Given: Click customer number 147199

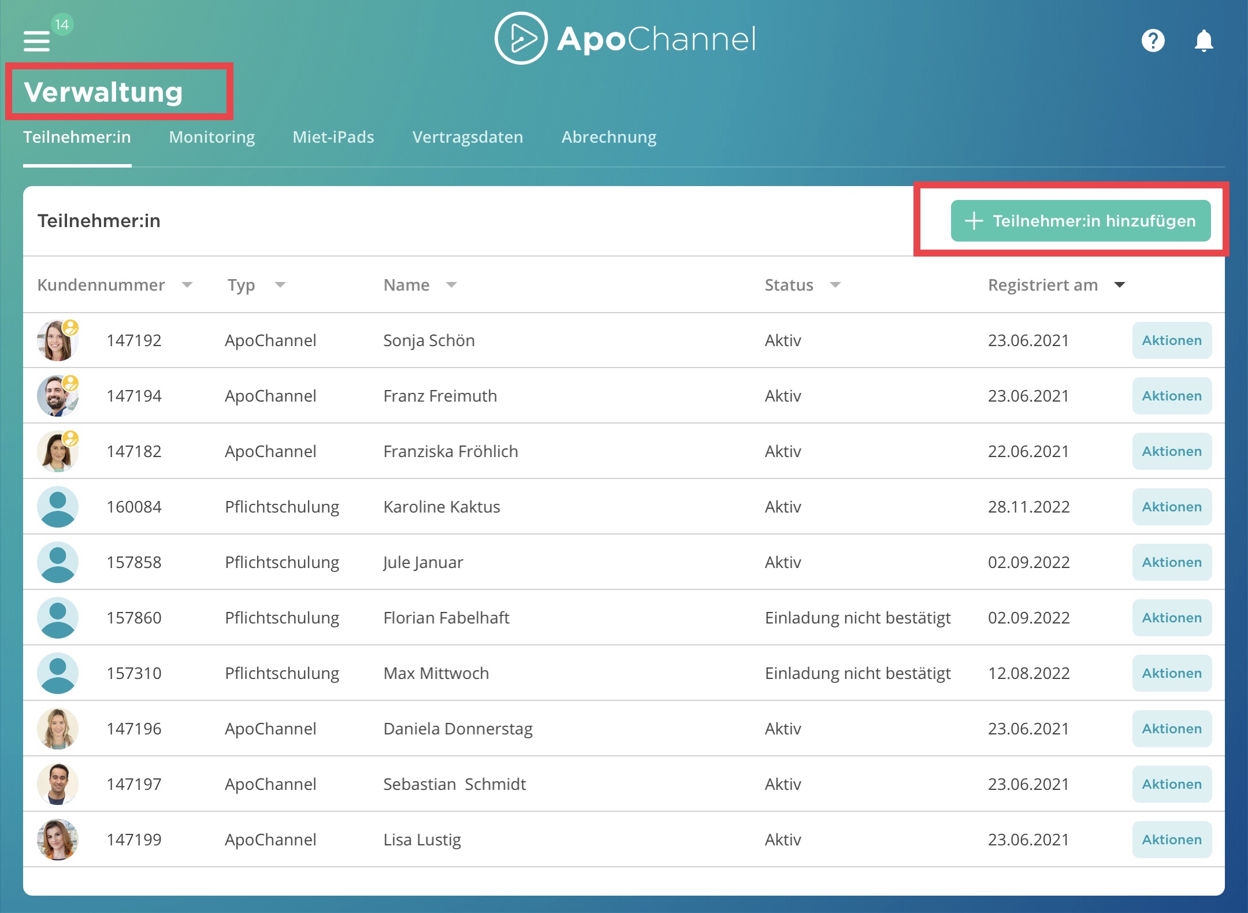Looking at the screenshot, I should click(134, 840).
